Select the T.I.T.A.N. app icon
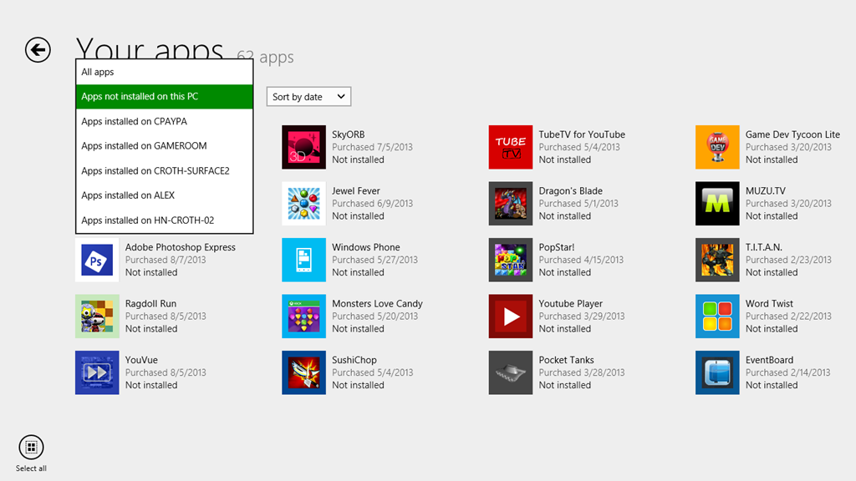 pos(717,260)
